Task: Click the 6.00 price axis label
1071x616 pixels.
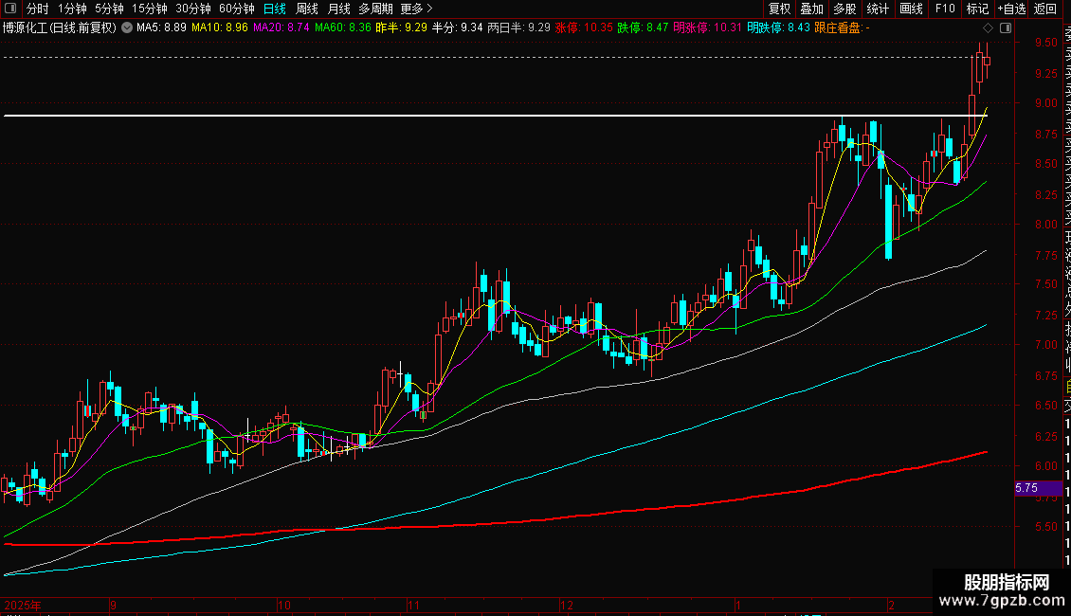Action: click(1045, 465)
